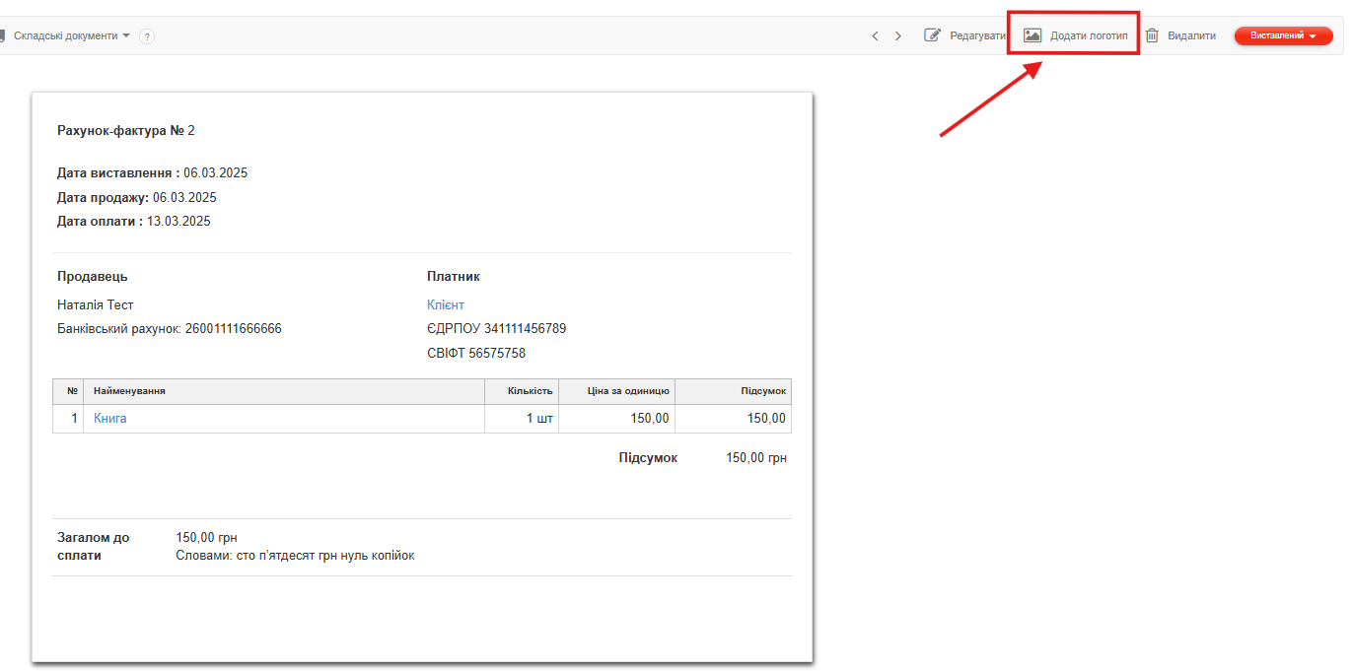Image resolution: width=1353 pixels, height=671 pixels.
Task: Click the pencil edit icon
Action: pyautogui.click(x=932, y=35)
